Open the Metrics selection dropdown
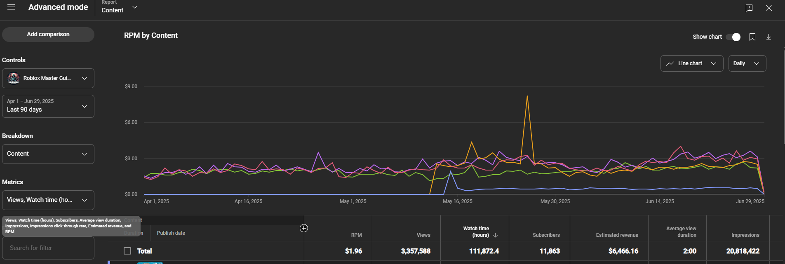Screen dimensions: 785x264 [48, 200]
